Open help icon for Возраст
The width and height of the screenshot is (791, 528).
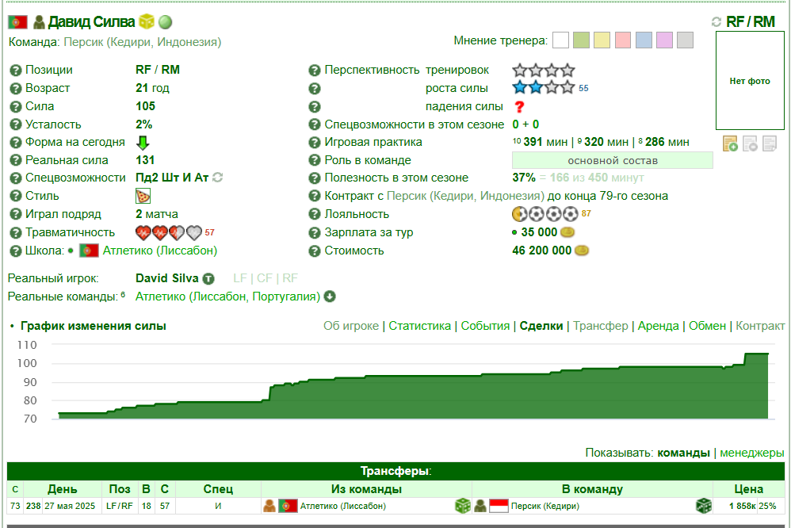tap(16, 88)
